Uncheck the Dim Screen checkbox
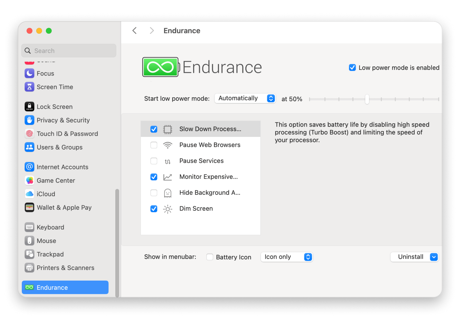The width and height of the screenshot is (460, 321). tap(154, 209)
